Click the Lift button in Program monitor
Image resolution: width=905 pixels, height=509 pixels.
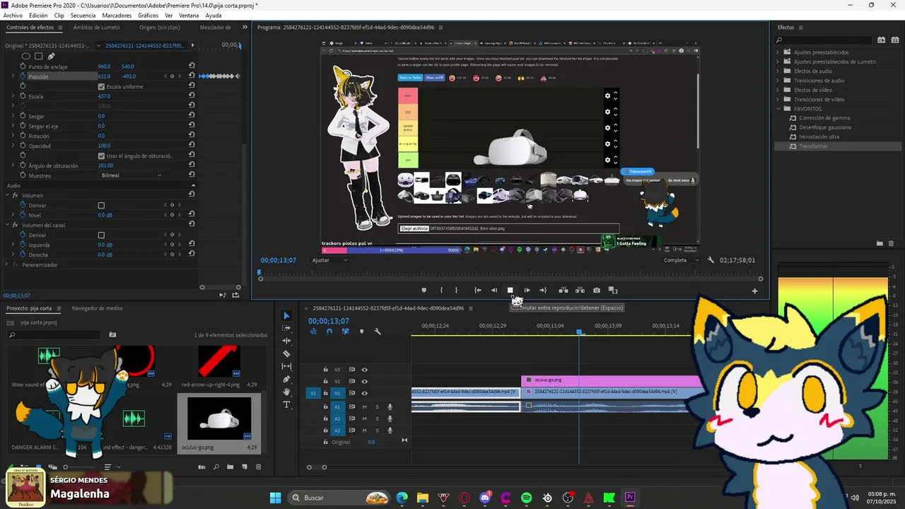pos(564,290)
